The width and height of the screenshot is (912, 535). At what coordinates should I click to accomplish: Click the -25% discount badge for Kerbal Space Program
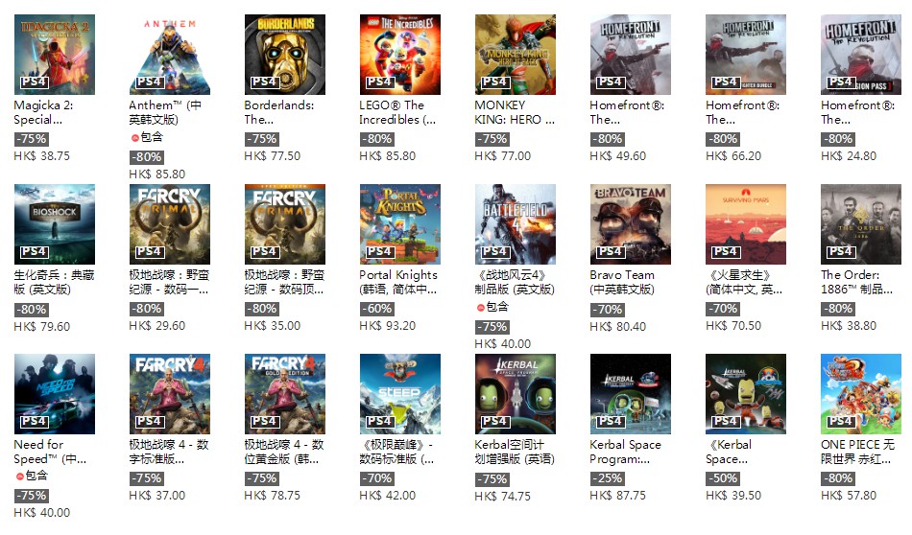click(608, 478)
